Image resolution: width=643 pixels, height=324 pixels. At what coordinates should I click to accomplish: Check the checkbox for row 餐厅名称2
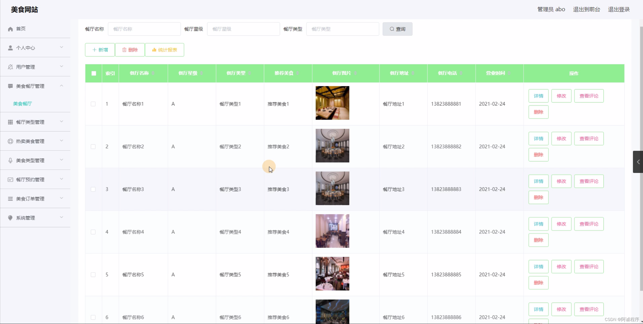click(93, 147)
